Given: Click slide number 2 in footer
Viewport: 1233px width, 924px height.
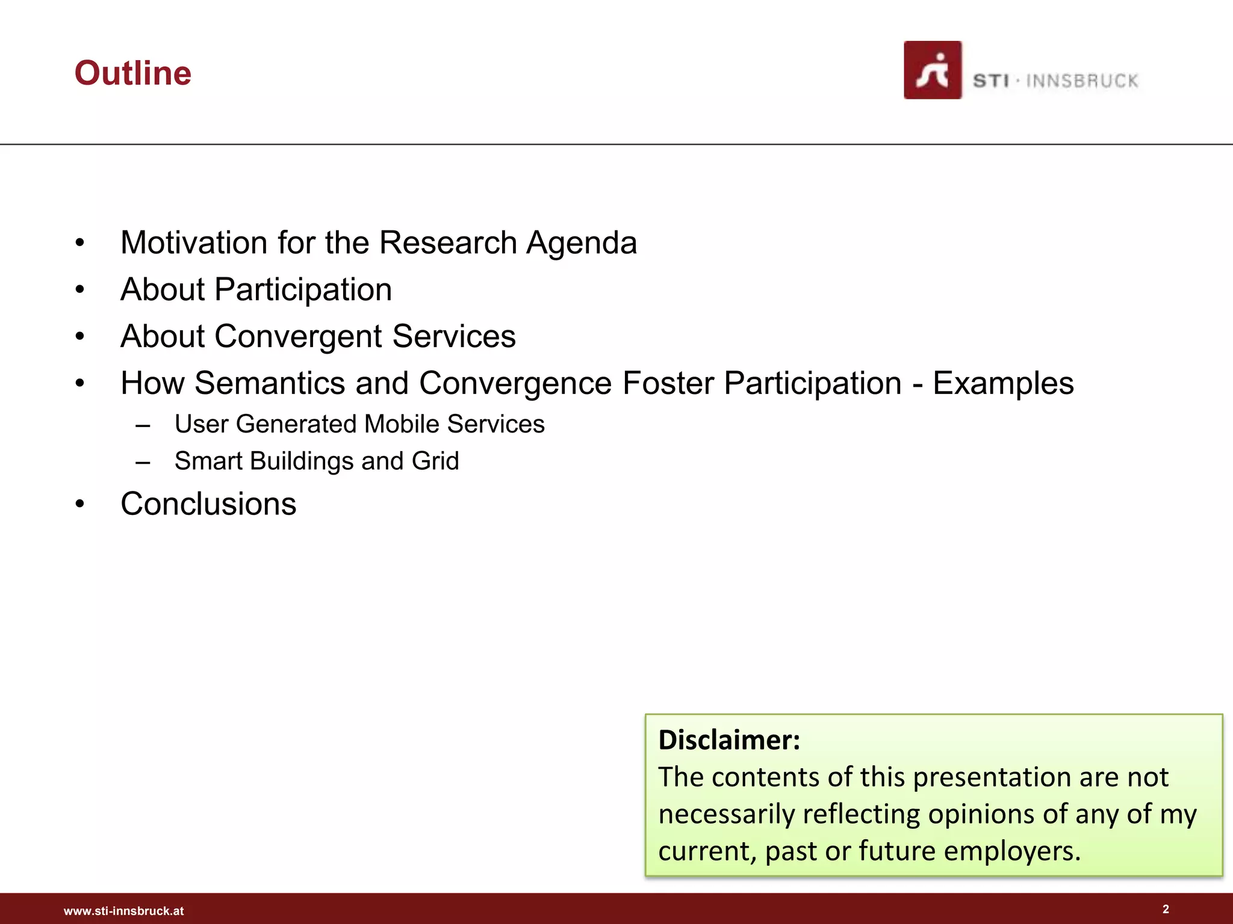Looking at the screenshot, I should click(1166, 909).
